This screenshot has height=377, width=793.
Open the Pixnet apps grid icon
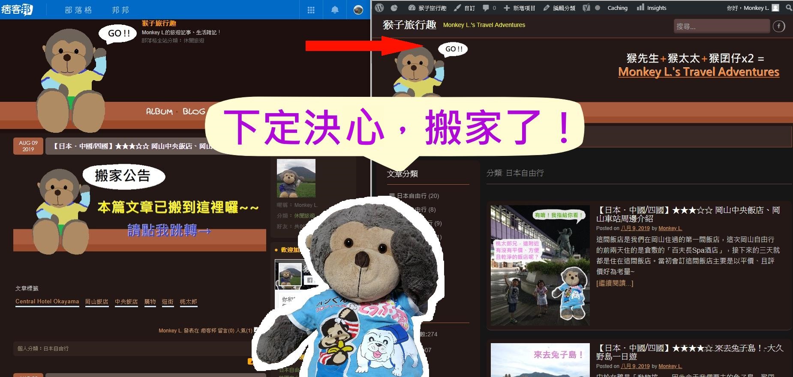(x=311, y=10)
